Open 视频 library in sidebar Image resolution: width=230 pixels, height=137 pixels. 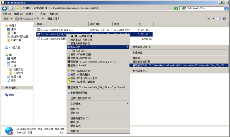(x=12, y=58)
